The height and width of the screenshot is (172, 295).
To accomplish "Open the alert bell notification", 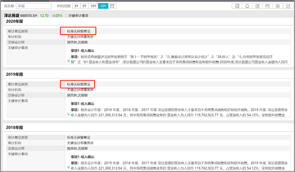I will pyautogui.click(x=247, y=6).
